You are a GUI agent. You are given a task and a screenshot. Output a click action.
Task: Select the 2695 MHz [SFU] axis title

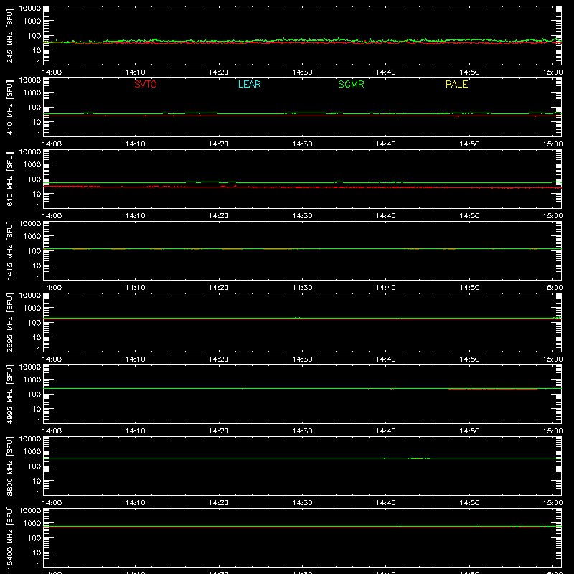(x=10, y=322)
